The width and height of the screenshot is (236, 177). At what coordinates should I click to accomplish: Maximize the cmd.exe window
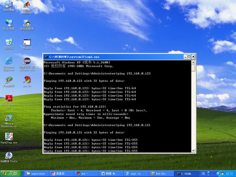click(189, 57)
